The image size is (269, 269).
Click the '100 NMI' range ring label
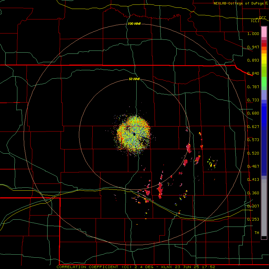coord(134,24)
